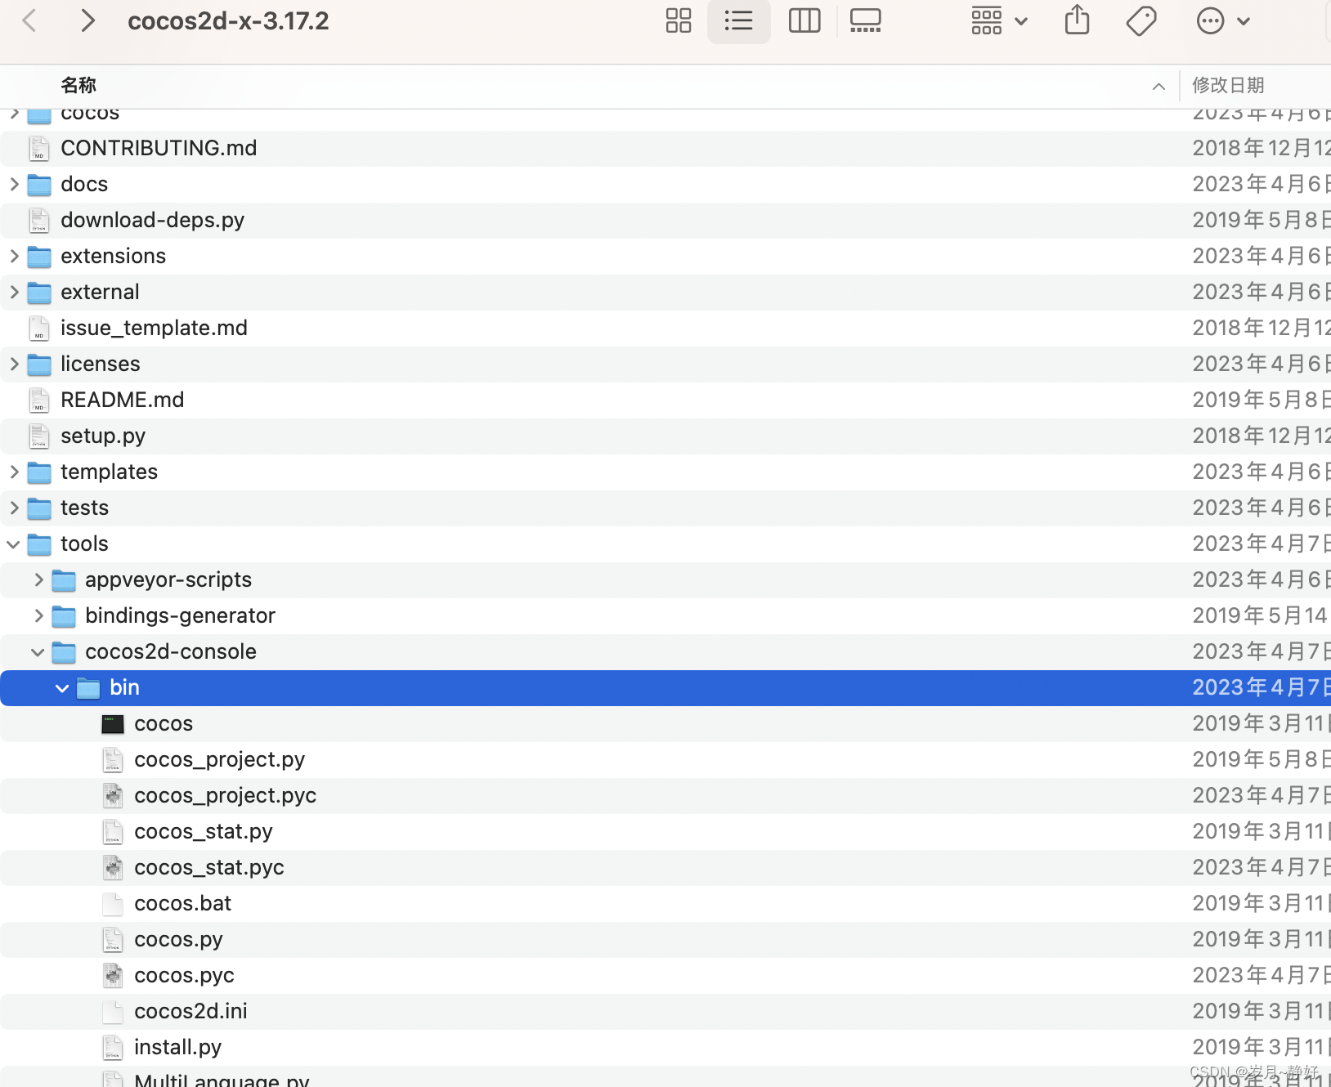
Task: Select the cocos_project.py file icon
Action: 113,759
